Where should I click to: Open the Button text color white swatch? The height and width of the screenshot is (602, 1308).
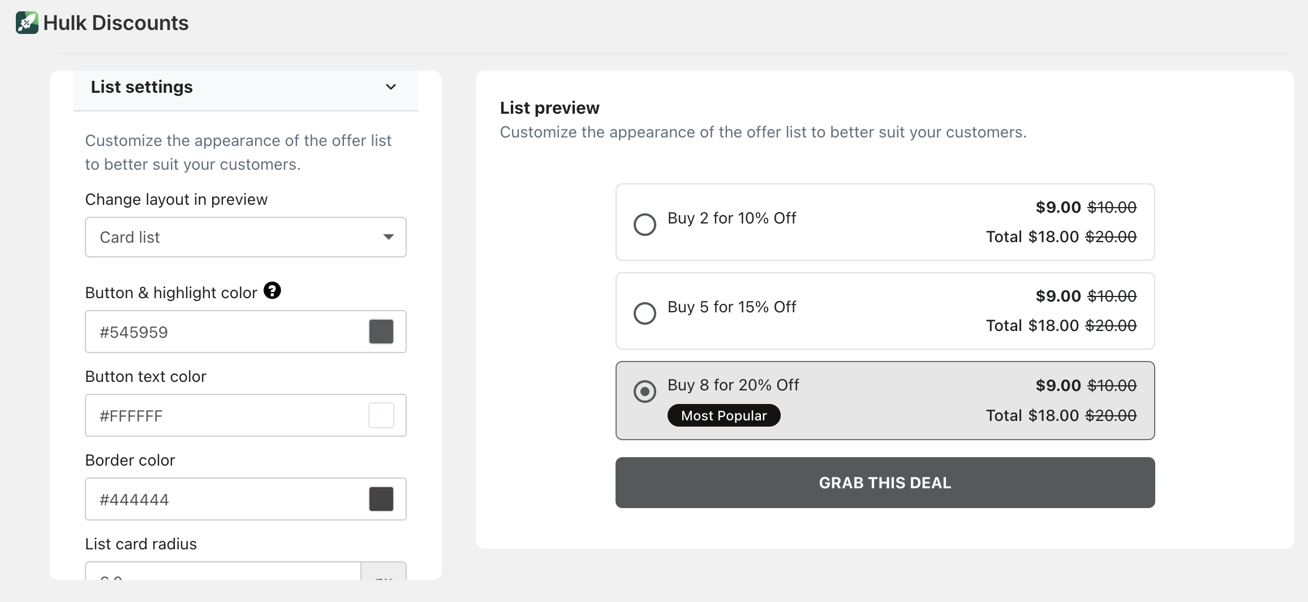pos(381,415)
